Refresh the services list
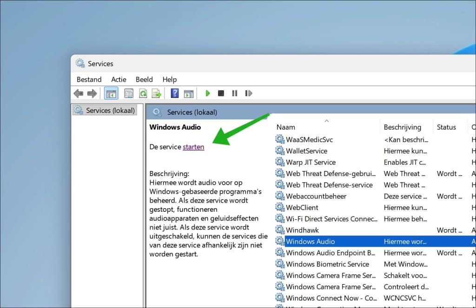The image size is (476, 308). (143, 93)
